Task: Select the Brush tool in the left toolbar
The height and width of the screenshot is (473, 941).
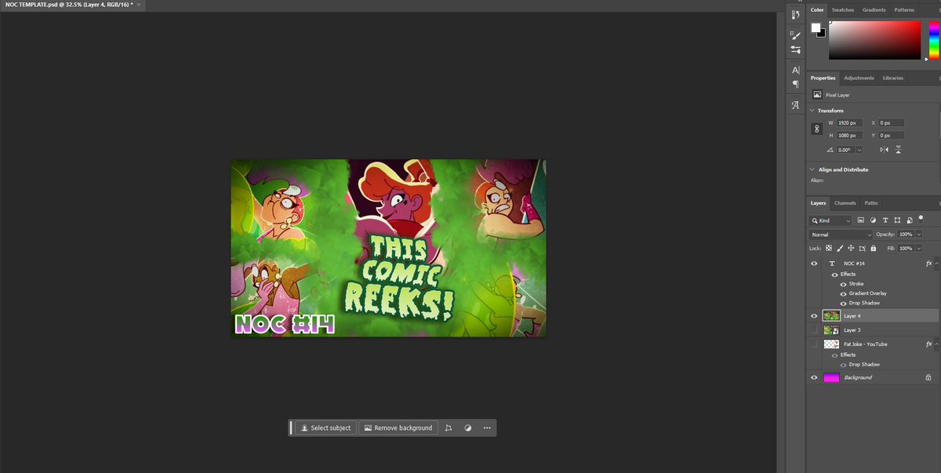Action: [x=796, y=34]
